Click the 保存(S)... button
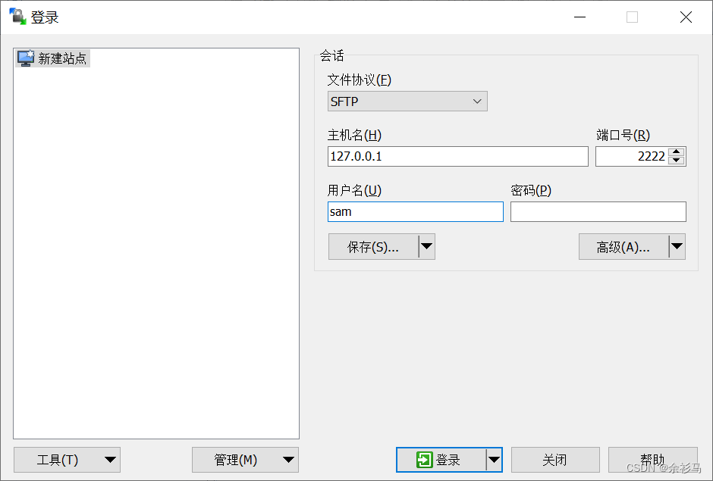The image size is (713, 481). pyautogui.click(x=373, y=247)
